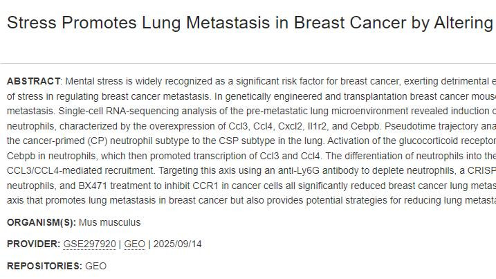Screen dimensions: 496x279
Task: Click the PROVIDER label
Action: point(33,244)
